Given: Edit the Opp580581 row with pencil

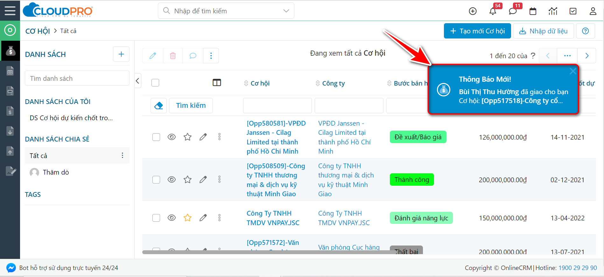Looking at the screenshot, I should tap(203, 137).
